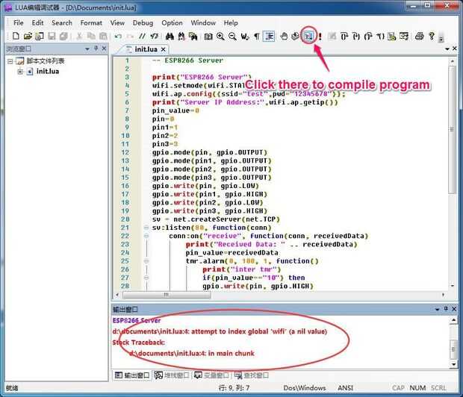Collapse the code fold at line 25
The image size is (463, 397).
click(x=146, y=261)
